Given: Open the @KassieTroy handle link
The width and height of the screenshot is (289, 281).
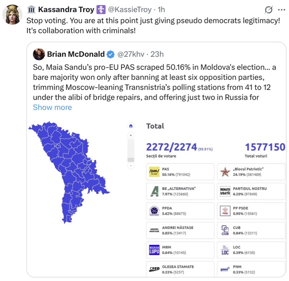Looking at the screenshot, I should pyautogui.click(x=130, y=10).
